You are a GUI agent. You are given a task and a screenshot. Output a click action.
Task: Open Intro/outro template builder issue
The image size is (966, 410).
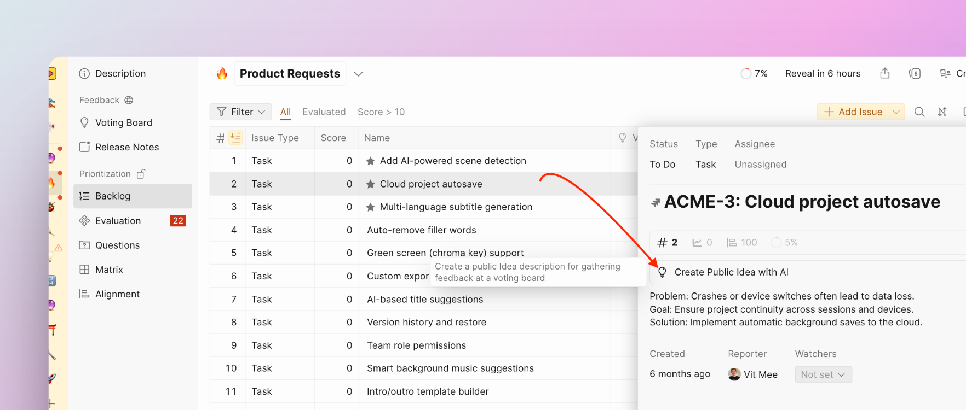pyautogui.click(x=428, y=391)
